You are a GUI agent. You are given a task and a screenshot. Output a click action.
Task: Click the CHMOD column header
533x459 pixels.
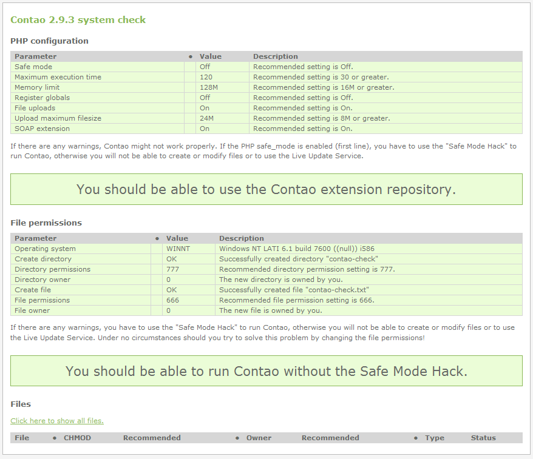point(77,438)
